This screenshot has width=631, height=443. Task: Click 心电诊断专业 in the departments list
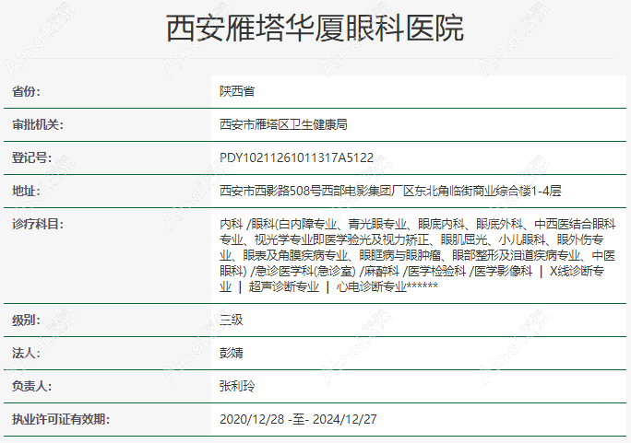(371, 286)
